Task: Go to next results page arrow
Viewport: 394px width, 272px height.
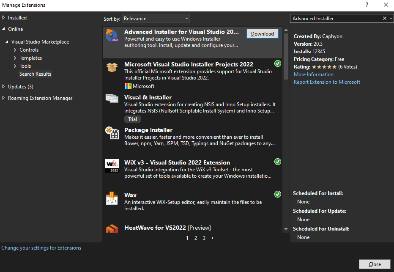Action: pos(212,238)
